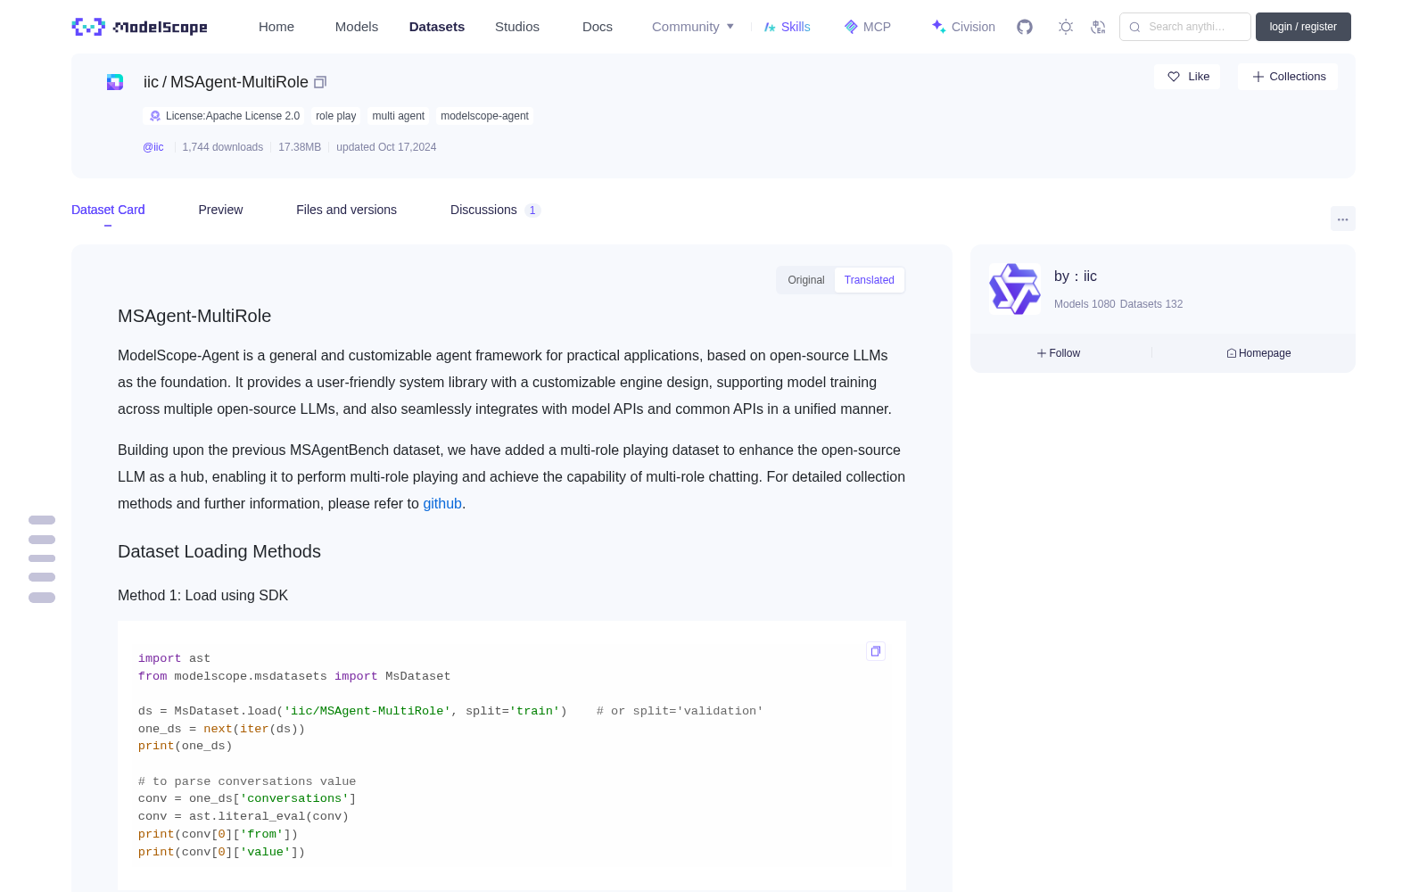Select the Dataset Card tab
The width and height of the screenshot is (1427, 892).
108,210
